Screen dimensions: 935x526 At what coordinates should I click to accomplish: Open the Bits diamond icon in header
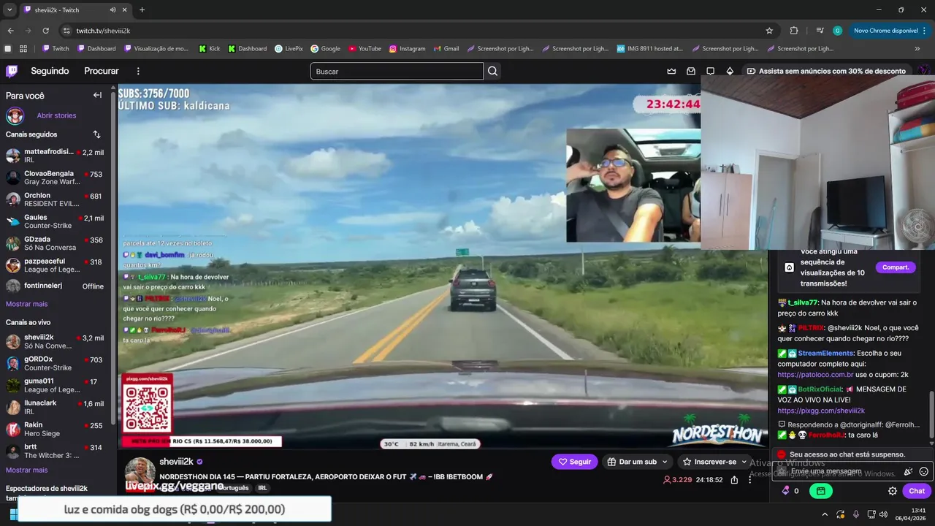pyautogui.click(x=729, y=71)
